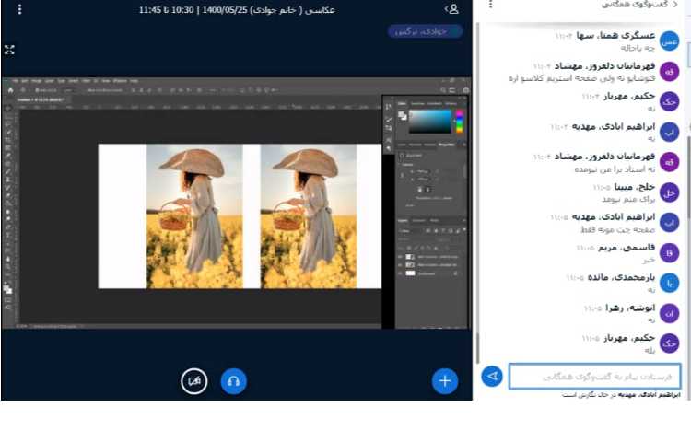
Task: Open the Auto-Select Layer dropdown
Action: 69,90
